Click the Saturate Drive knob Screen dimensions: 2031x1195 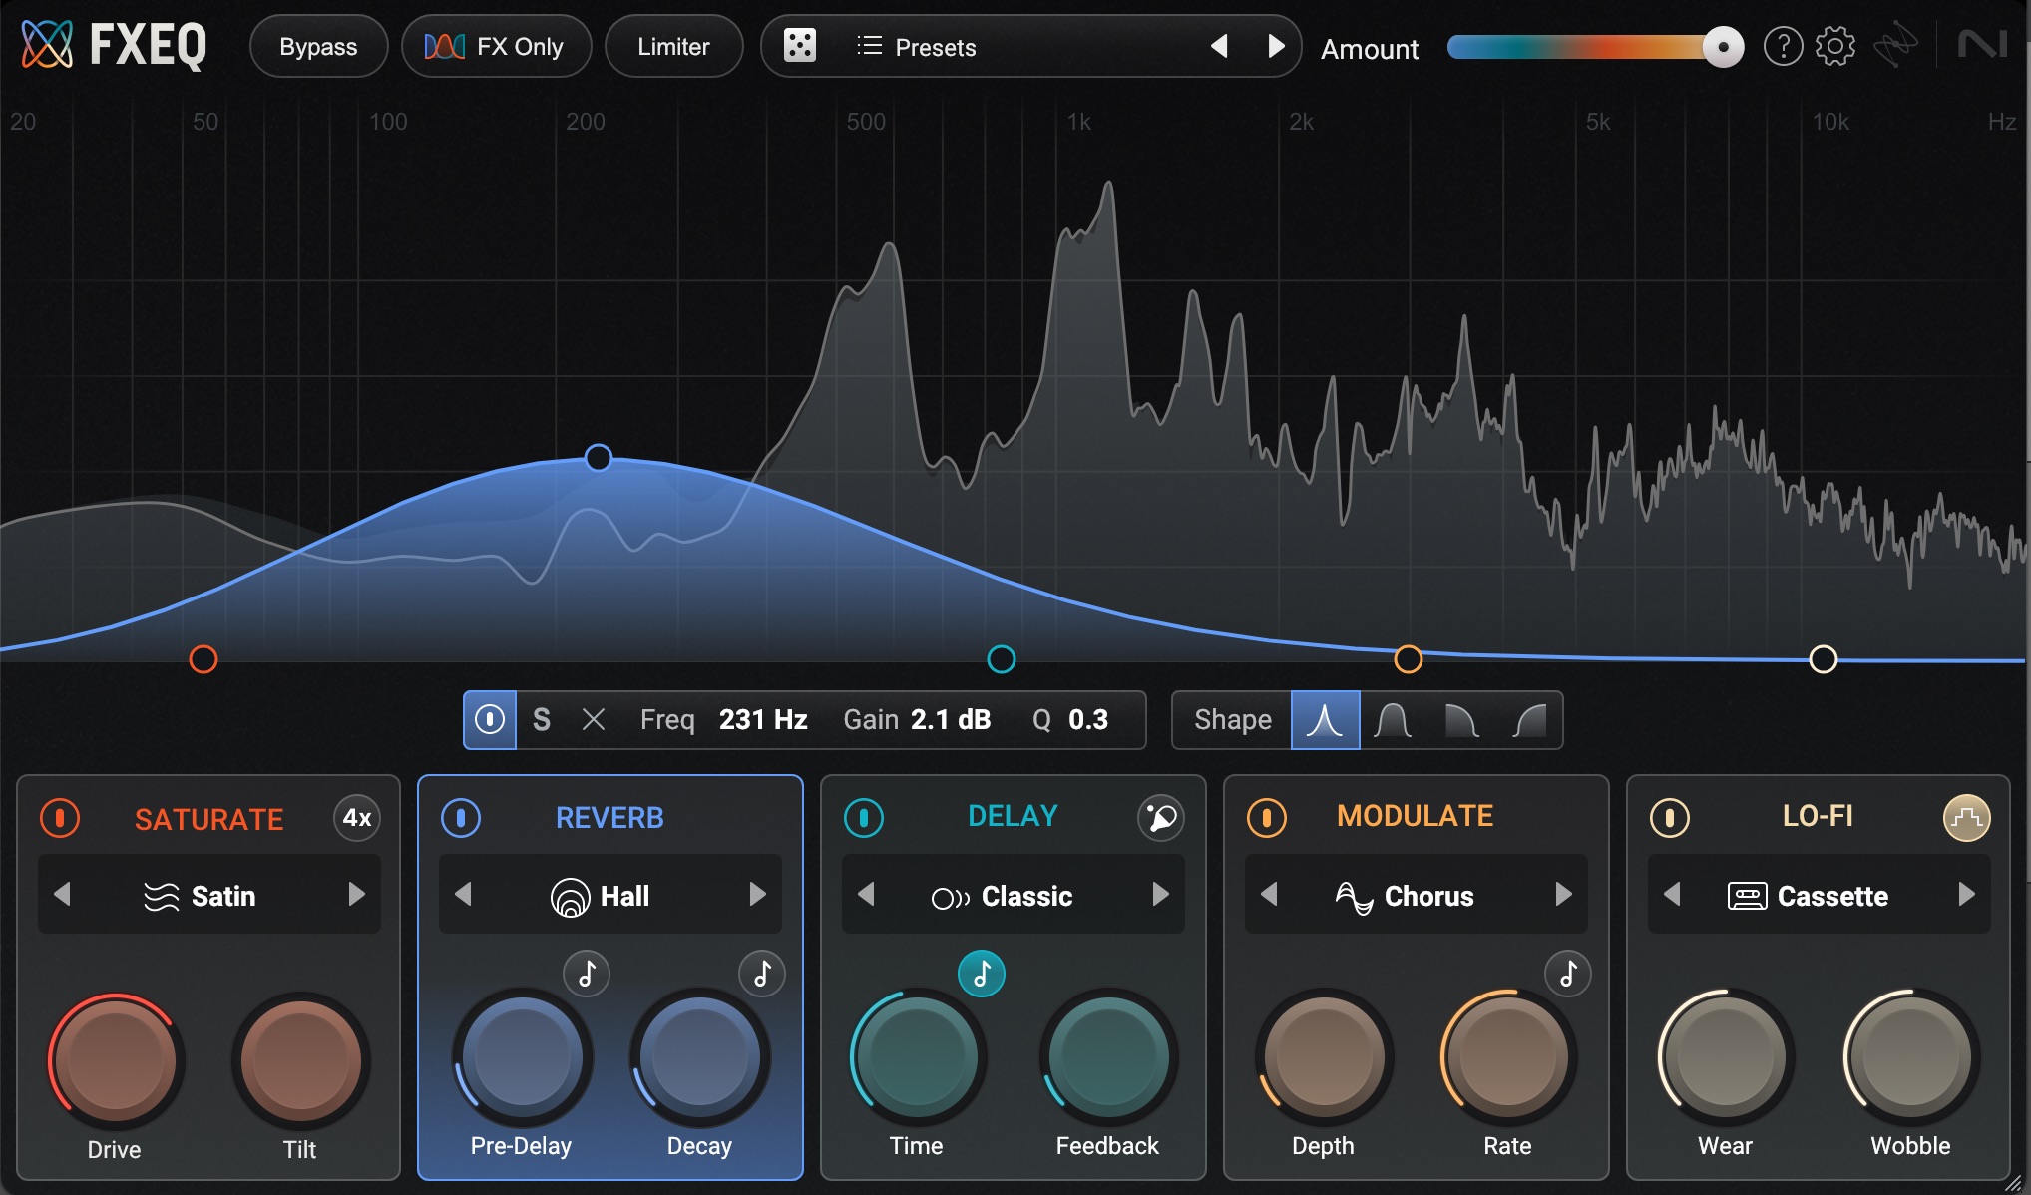pos(115,1061)
